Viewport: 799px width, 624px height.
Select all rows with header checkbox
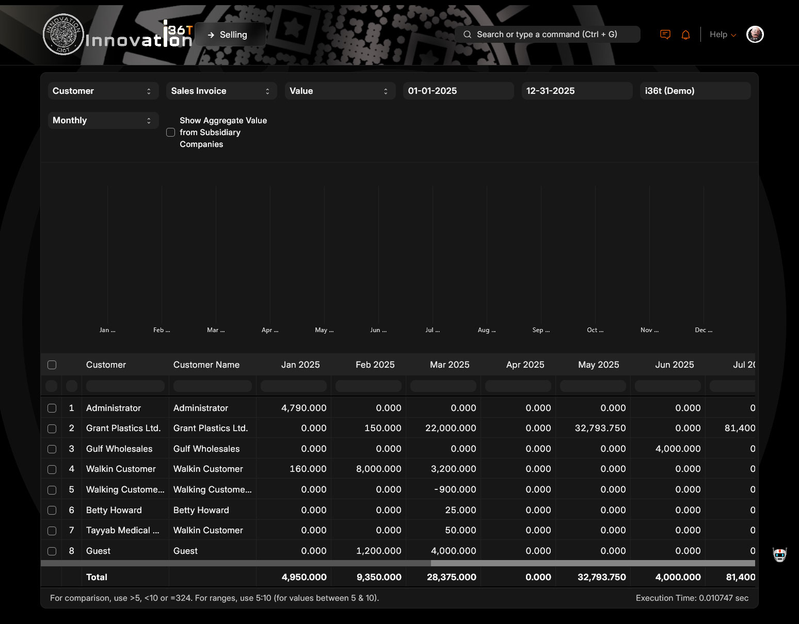pyautogui.click(x=52, y=365)
